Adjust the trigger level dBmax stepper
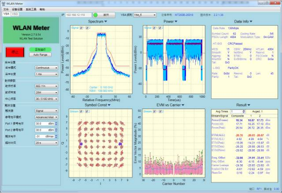The width and height of the screenshot is (282, 193). [x=56, y=136]
